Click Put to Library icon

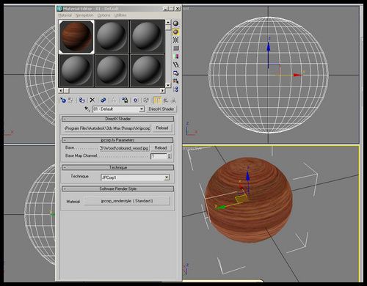pyautogui.click(x=125, y=100)
